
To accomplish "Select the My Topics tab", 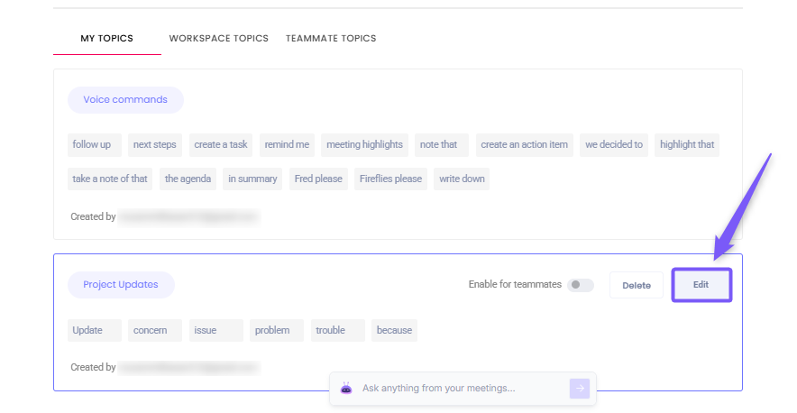I will coord(106,39).
